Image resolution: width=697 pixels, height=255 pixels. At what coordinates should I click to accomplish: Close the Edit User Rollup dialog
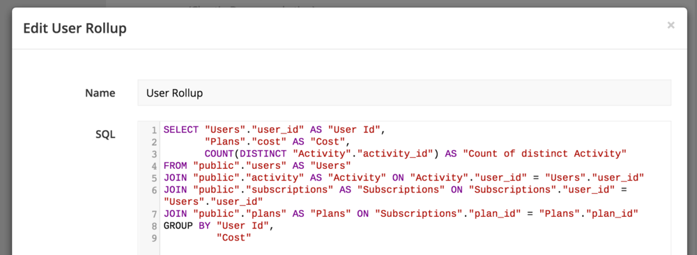click(x=671, y=25)
